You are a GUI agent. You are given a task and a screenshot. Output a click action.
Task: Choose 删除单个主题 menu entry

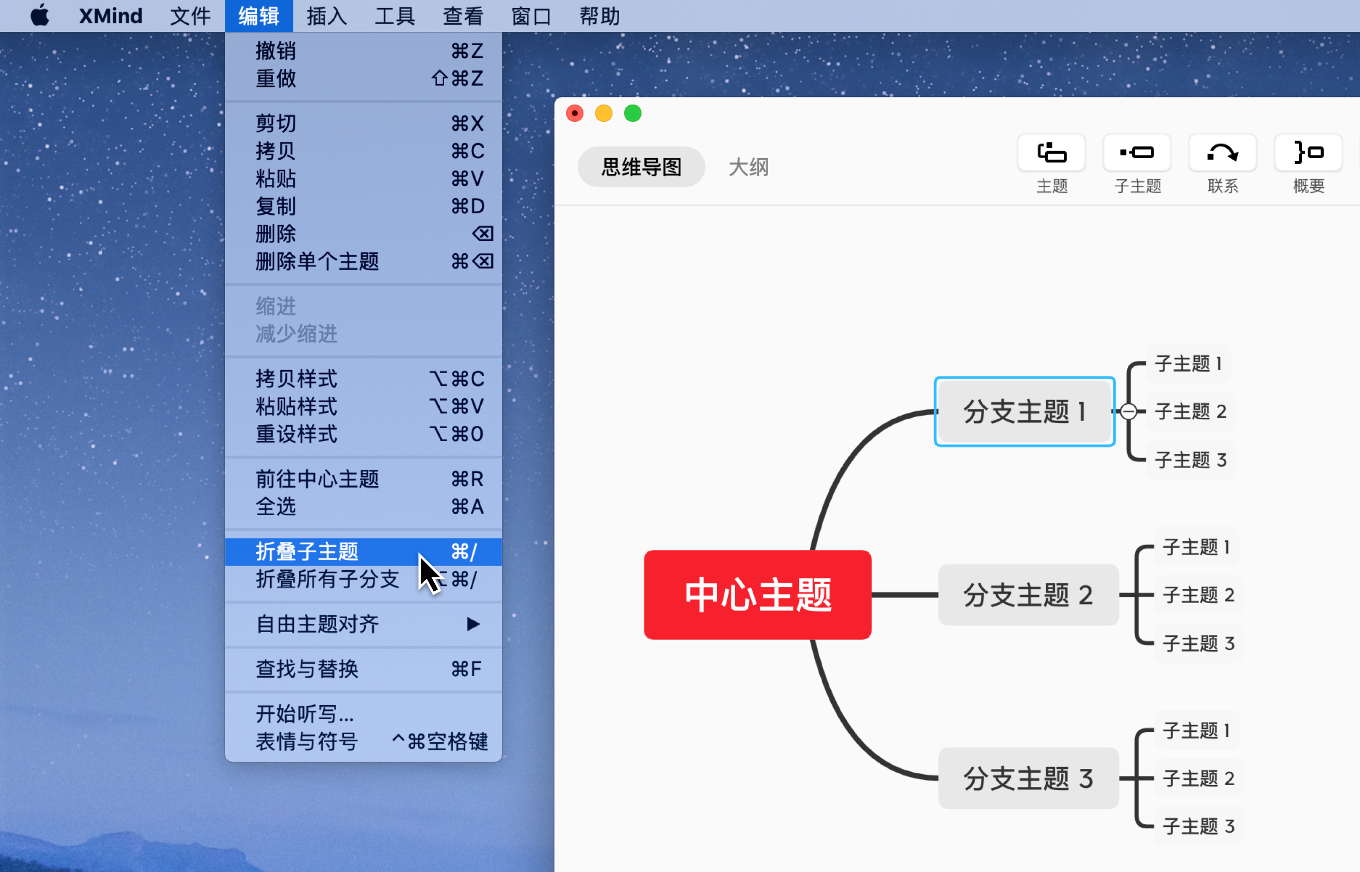tap(363, 261)
